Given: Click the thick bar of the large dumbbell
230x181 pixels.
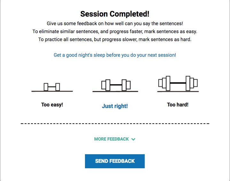Looking at the screenshot, I should point(178,83).
